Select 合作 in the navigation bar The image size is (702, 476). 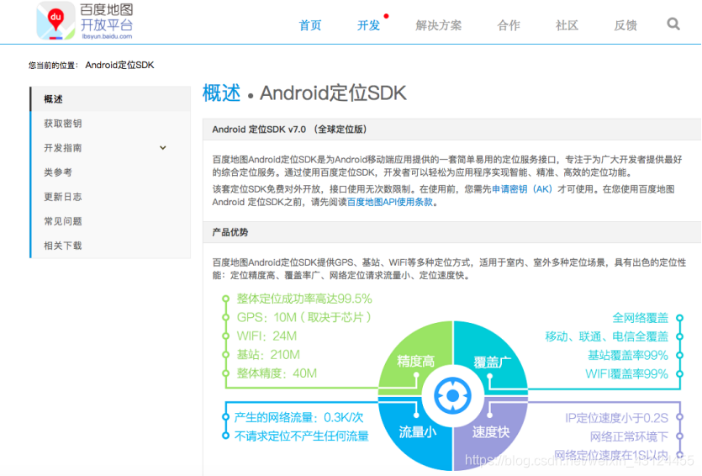pos(509,25)
